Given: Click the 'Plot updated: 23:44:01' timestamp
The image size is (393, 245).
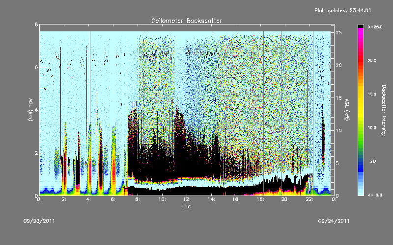Looking at the screenshot, I should (x=342, y=10).
